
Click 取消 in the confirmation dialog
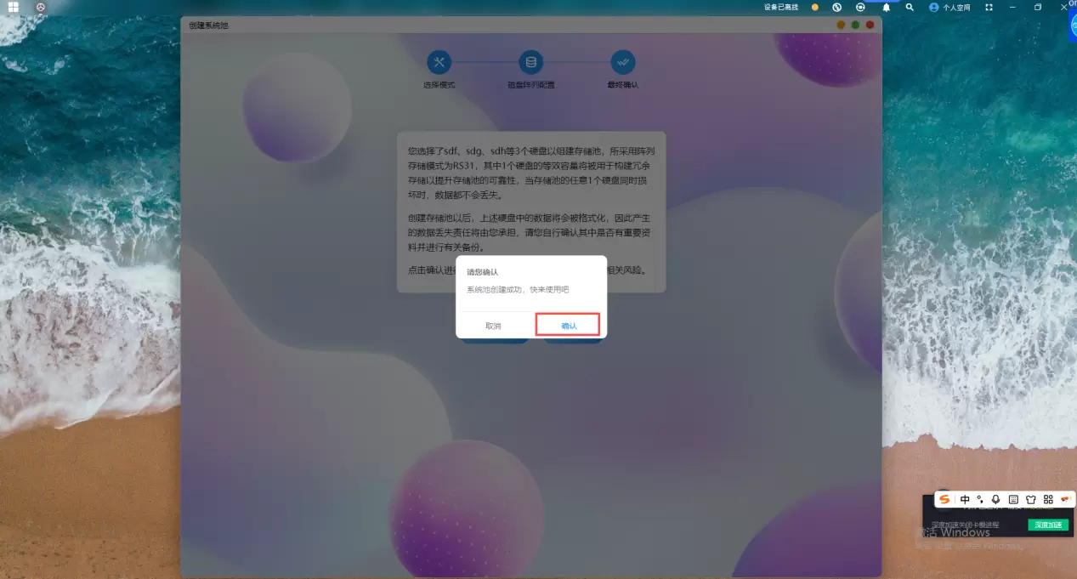pos(493,326)
